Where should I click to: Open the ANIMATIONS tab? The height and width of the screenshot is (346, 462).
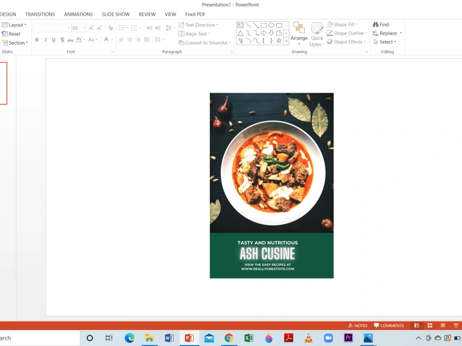coord(79,14)
